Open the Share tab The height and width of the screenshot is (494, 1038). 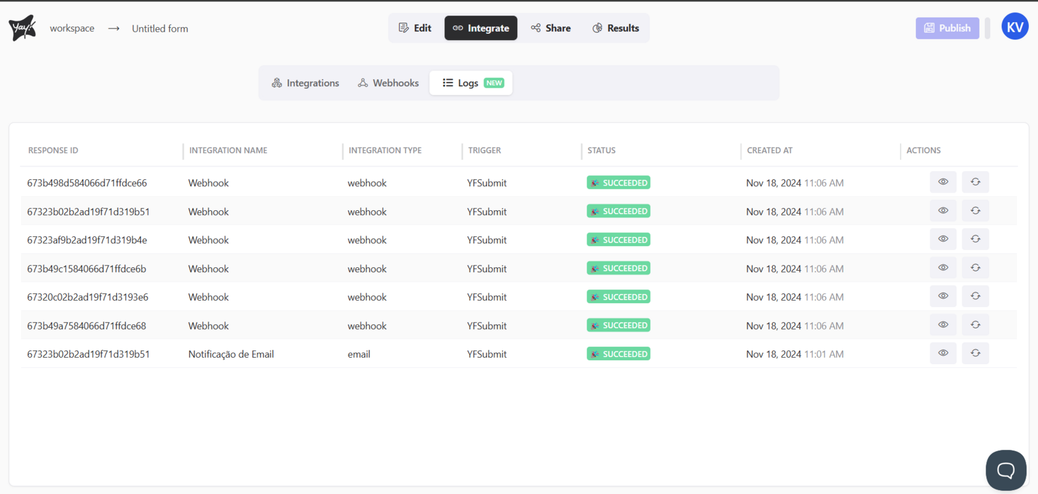[x=551, y=28]
